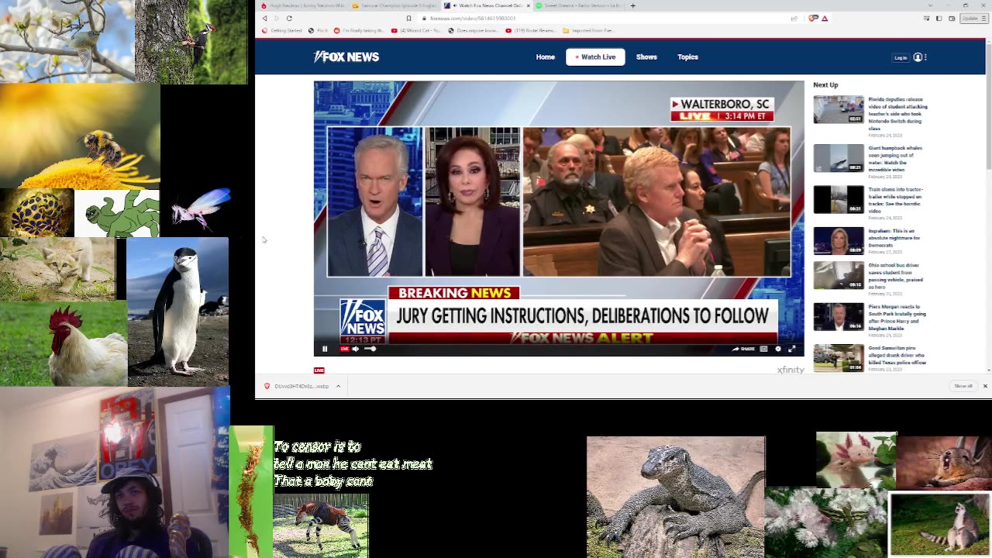Open the Topics menu

(687, 57)
